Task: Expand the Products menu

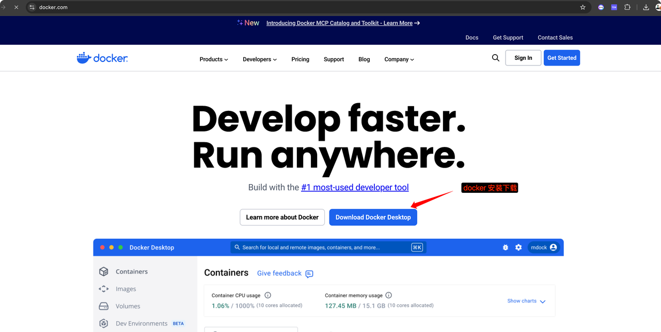Action: click(214, 59)
